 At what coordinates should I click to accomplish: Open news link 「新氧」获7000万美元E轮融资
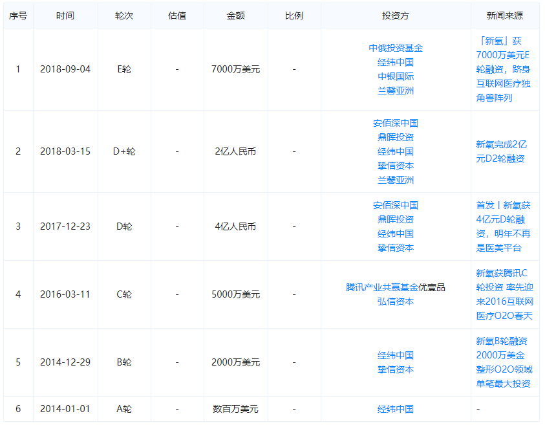pos(503,69)
